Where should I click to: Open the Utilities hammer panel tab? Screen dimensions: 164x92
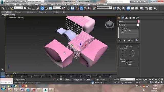coord(138,18)
